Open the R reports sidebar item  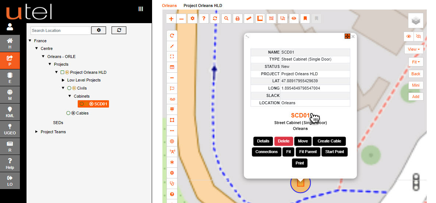tap(10, 146)
